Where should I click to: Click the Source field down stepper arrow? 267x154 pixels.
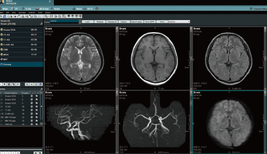pyautogui.click(x=80, y=22)
